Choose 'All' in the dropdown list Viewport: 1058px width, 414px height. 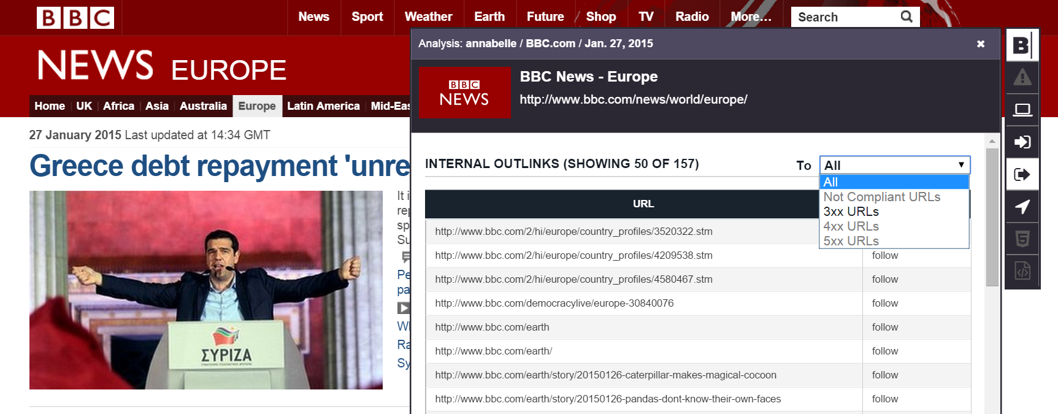coord(894,182)
